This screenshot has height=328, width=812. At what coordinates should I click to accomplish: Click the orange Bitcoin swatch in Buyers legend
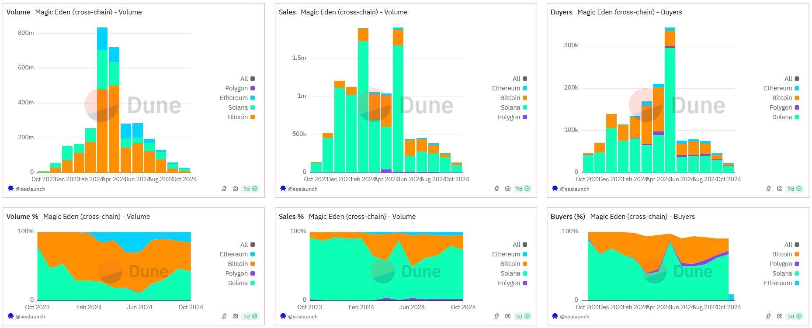(797, 98)
